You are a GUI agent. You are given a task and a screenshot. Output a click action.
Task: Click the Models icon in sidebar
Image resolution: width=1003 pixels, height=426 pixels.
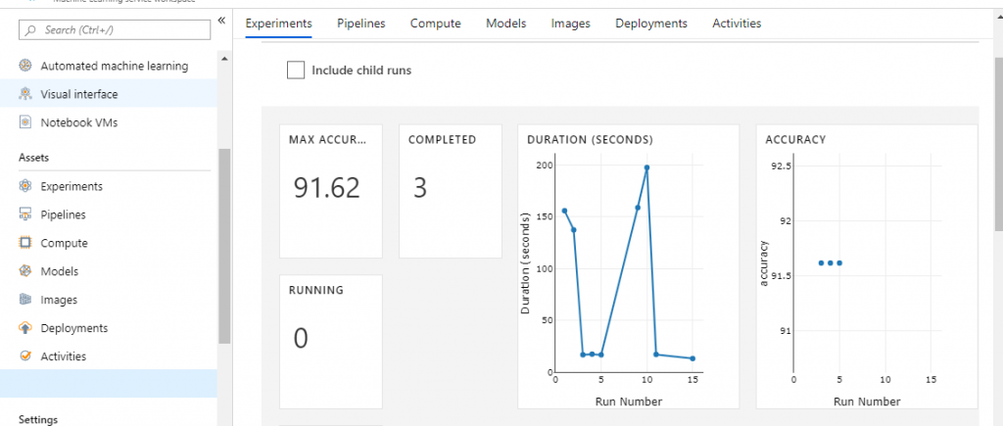pyautogui.click(x=24, y=271)
